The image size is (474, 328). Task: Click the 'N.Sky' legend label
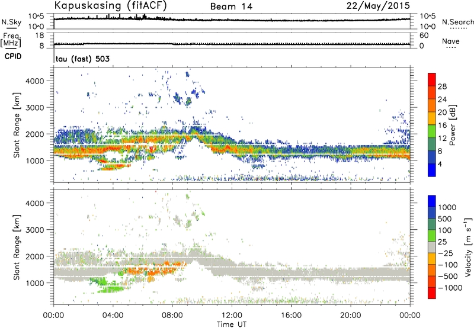pos(11,22)
